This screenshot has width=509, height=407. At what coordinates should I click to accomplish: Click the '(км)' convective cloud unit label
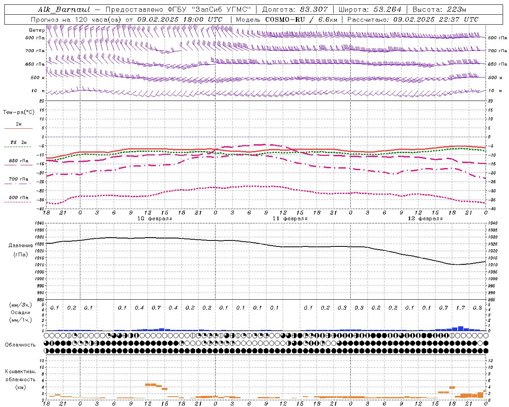pyautogui.click(x=20, y=387)
